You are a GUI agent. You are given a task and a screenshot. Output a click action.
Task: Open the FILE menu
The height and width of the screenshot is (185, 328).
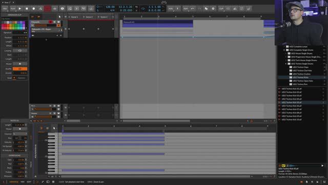point(5,9)
